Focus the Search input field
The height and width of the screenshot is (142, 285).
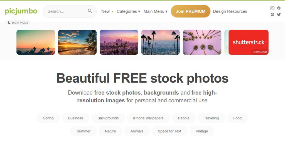[70, 11]
